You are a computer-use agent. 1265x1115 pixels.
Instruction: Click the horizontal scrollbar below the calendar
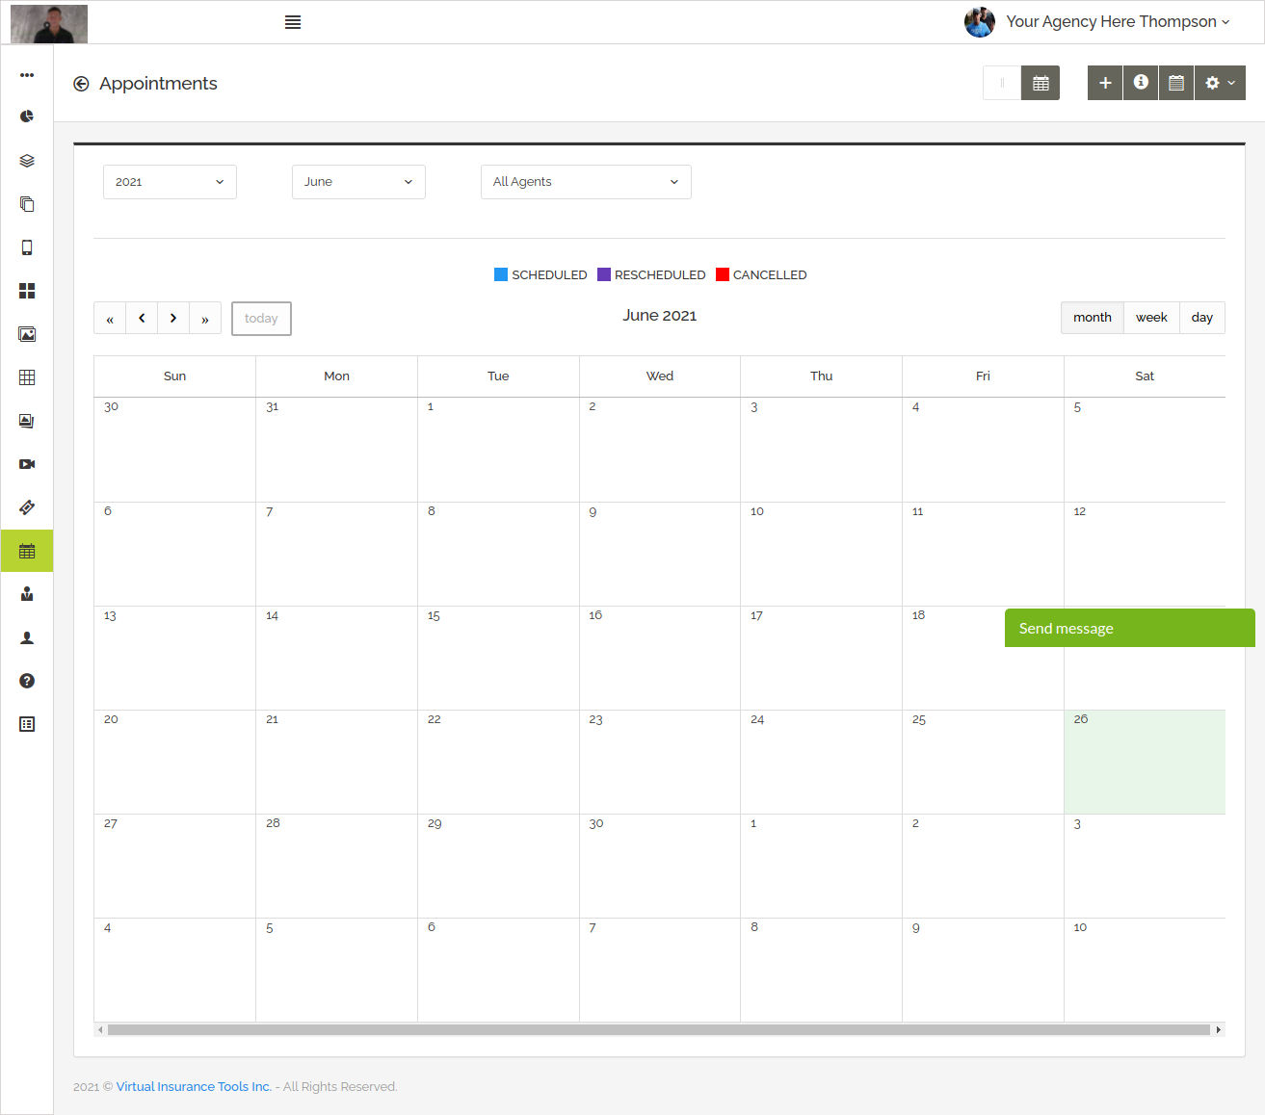pyautogui.click(x=659, y=1029)
